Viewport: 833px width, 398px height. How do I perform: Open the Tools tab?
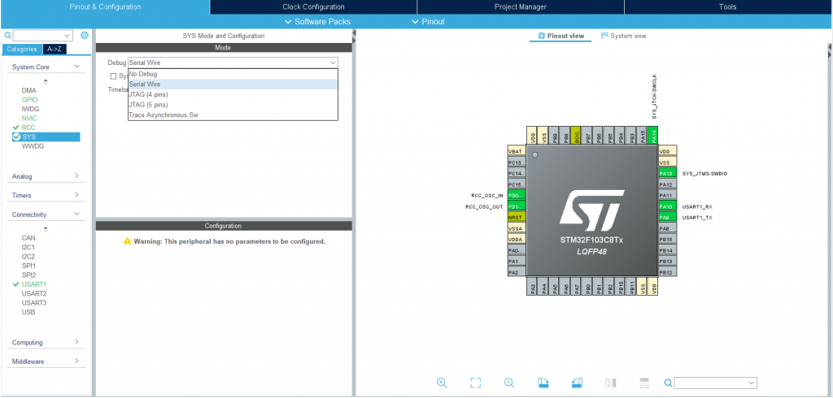pos(728,6)
